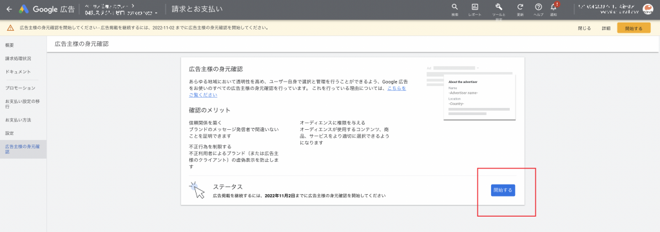The image size is (660, 232).
Task: Click the 請求とお支払い page title
Action: [197, 9]
